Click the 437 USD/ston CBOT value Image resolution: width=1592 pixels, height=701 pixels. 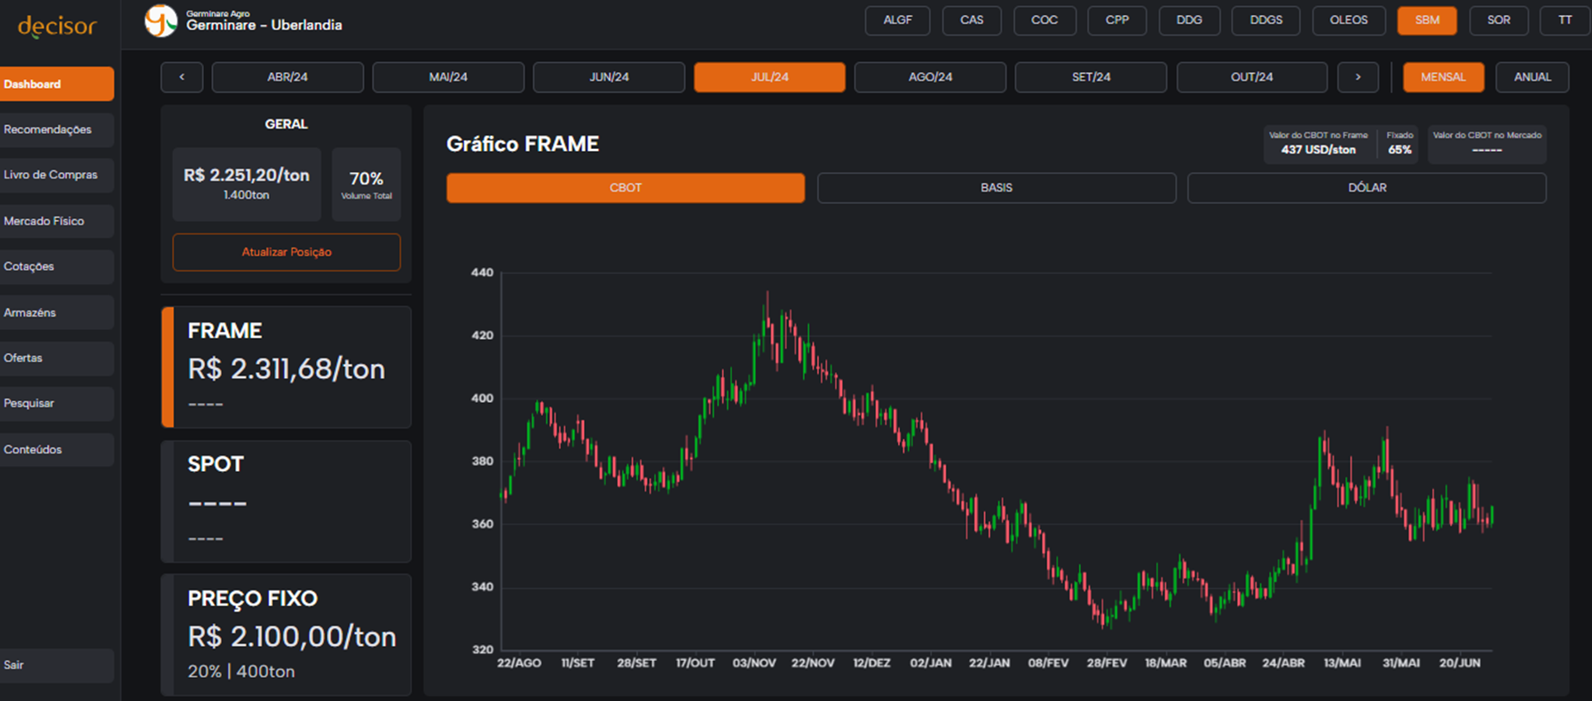(1319, 150)
